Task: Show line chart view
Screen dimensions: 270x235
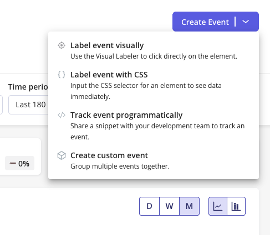Action: 218,206
